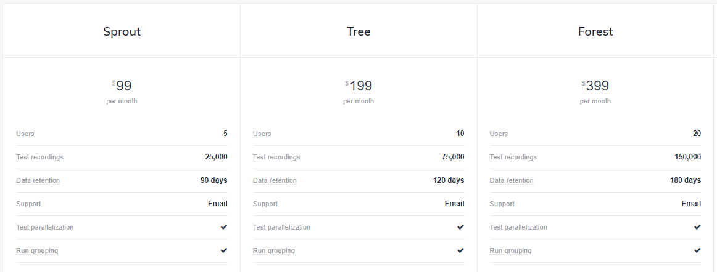Click Sprout plan Run grouping checkmark
717x272 pixels.
(x=223, y=250)
